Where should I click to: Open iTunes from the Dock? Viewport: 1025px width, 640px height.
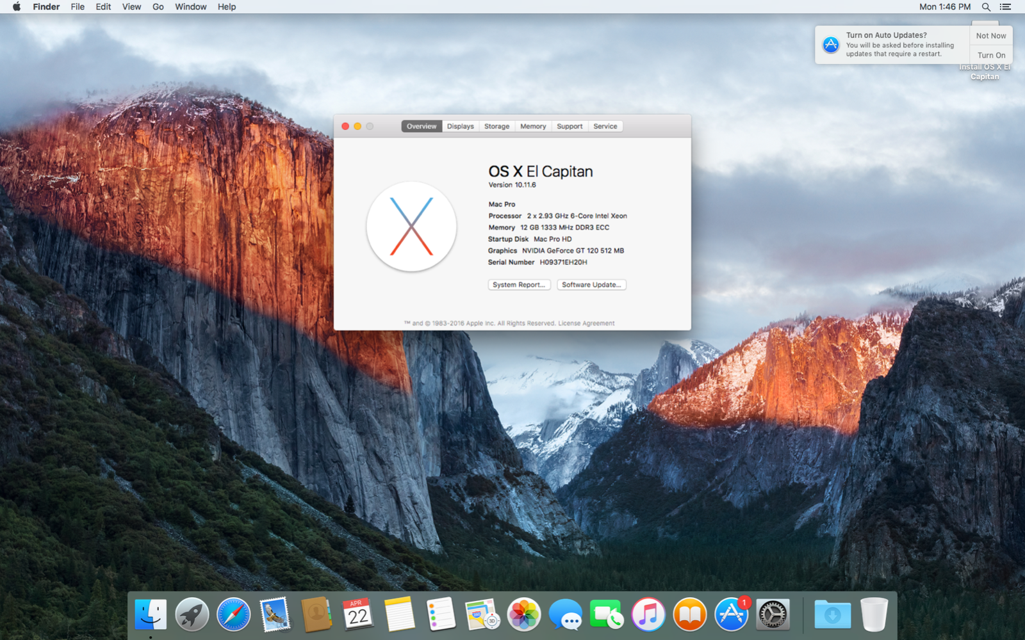tap(648, 614)
